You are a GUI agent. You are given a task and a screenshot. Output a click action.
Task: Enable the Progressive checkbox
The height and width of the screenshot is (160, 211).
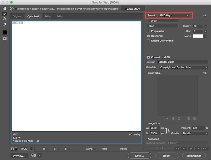click(x=148, y=31)
